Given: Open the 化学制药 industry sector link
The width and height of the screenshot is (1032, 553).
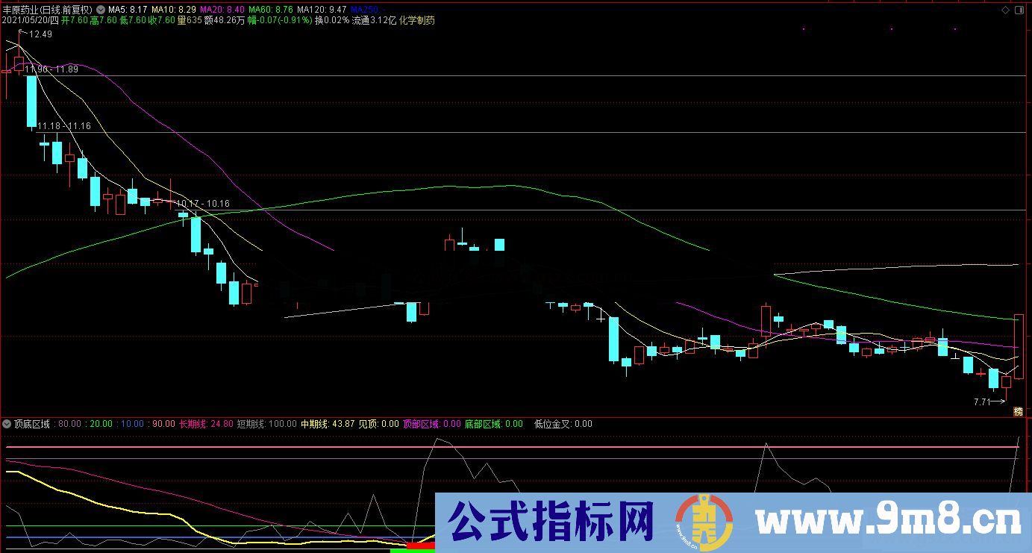Looking at the screenshot, I should coord(418,21).
